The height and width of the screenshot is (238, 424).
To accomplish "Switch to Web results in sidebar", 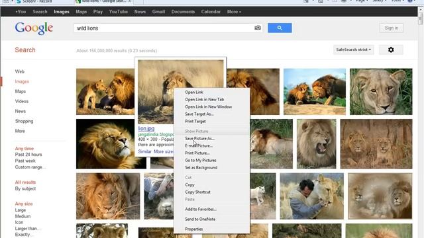I will pyautogui.click(x=19, y=71).
